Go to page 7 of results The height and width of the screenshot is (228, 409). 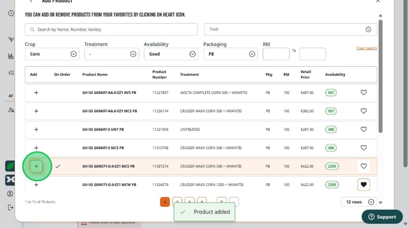click(x=221, y=202)
